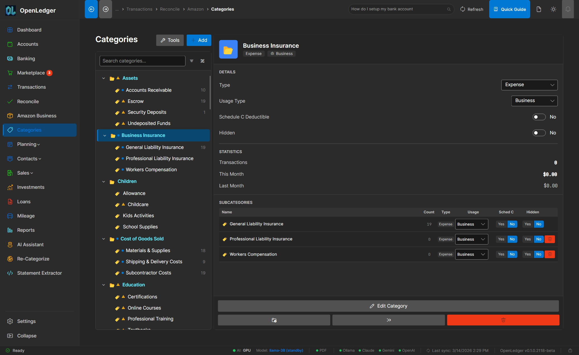The height and width of the screenshot is (355, 579).
Task: Toggle the Hidden switch in Details
Action: 539,133
